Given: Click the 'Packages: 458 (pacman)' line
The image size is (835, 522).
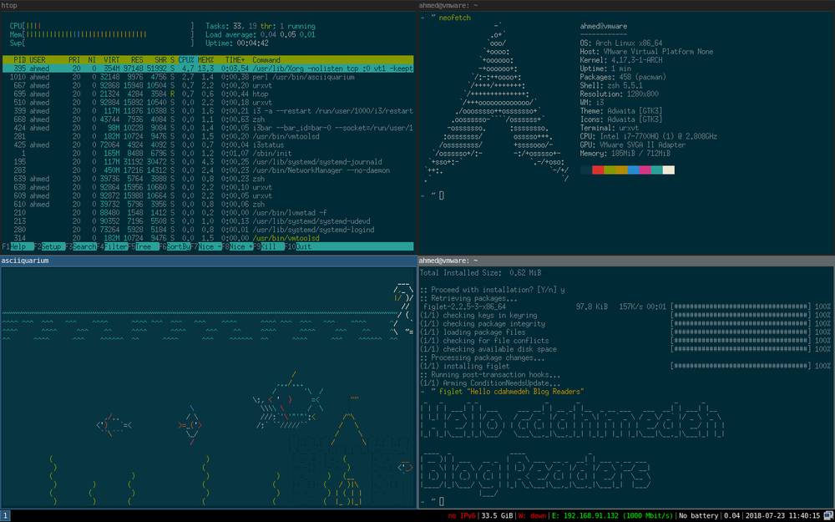Looking at the screenshot, I should [x=623, y=77].
